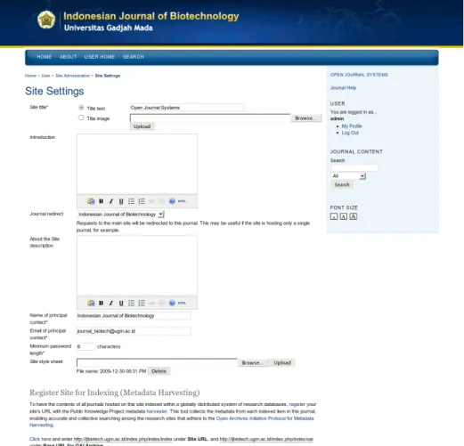Image resolution: width=464 pixels, height=446 pixels.
Task: Click the sidebar Search button
Action: click(x=342, y=184)
